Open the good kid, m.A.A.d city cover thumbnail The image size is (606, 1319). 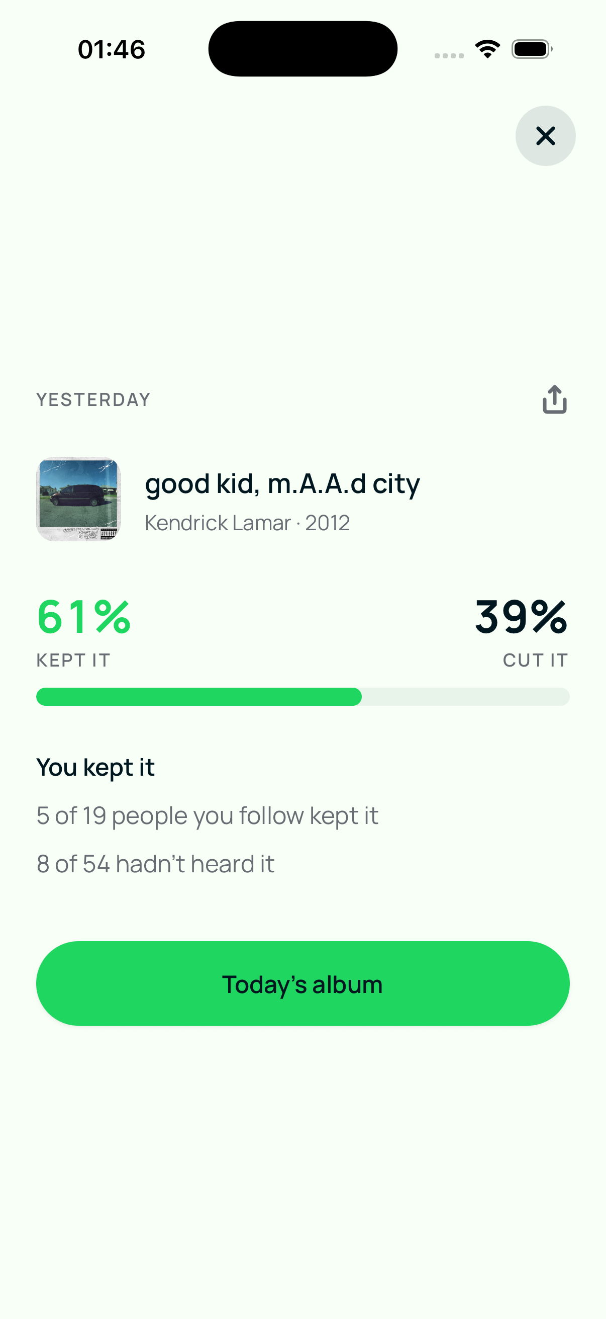point(78,499)
